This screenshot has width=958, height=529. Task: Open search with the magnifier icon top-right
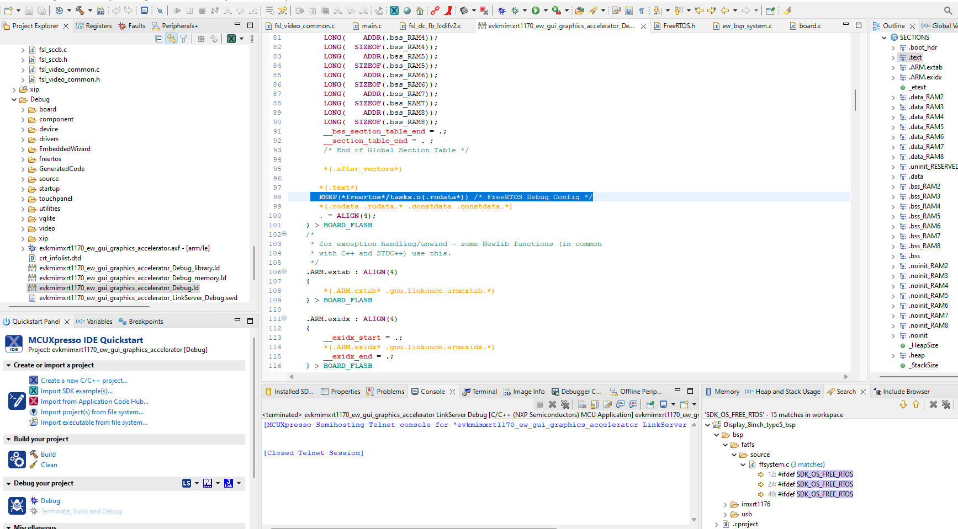(947, 9)
